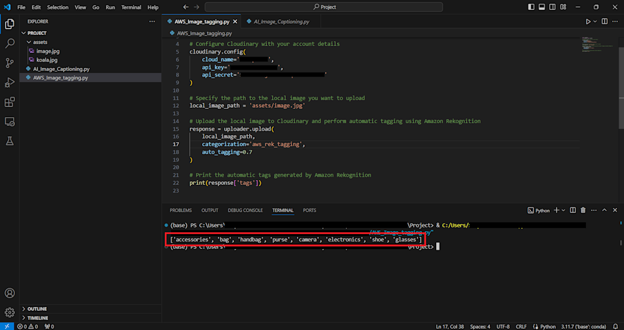The width and height of the screenshot is (624, 330).
Task: Toggle the bottom panel layout icon
Action: (542, 7)
